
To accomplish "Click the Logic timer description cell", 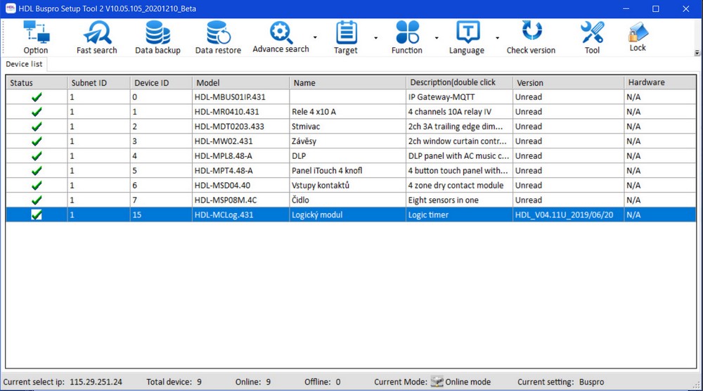I will (460, 214).
